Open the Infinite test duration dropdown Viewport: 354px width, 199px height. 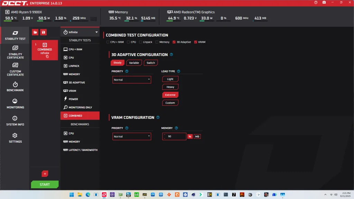click(x=80, y=32)
